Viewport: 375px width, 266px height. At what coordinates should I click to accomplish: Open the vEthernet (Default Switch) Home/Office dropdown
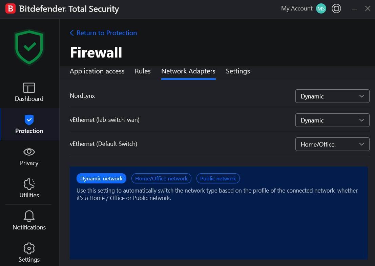[332, 144]
